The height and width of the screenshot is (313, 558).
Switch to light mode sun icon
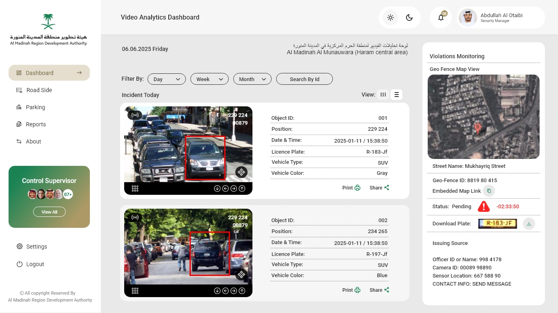coord(391,18)
